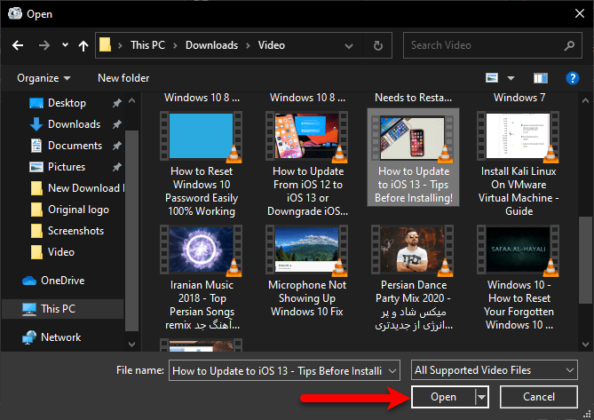This screenshot has height=420, width=594.
Task: Open Desktop in Quick access
Action: tap(67, 103)
